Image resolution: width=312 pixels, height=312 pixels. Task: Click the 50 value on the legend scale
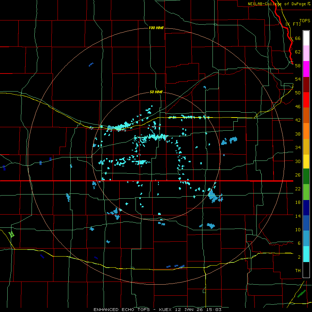pos(298,93)
